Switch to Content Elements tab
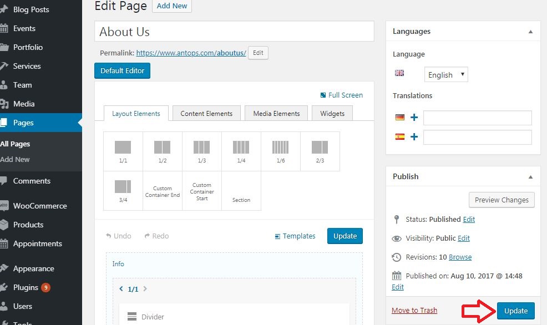The image size is (547, 325). (x=206, y=113)
